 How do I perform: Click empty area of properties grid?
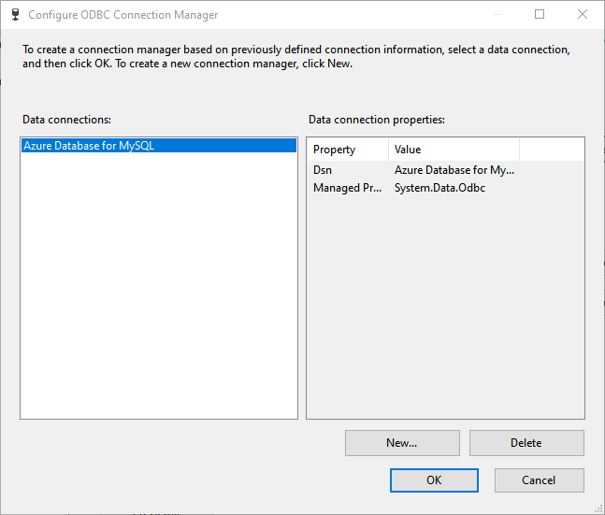click(x=445, y=308)
